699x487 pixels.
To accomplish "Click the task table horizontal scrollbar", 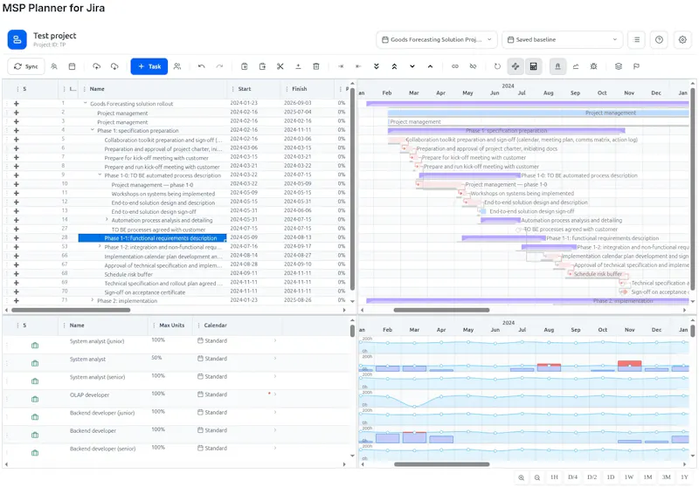I will tap(71, 311).
